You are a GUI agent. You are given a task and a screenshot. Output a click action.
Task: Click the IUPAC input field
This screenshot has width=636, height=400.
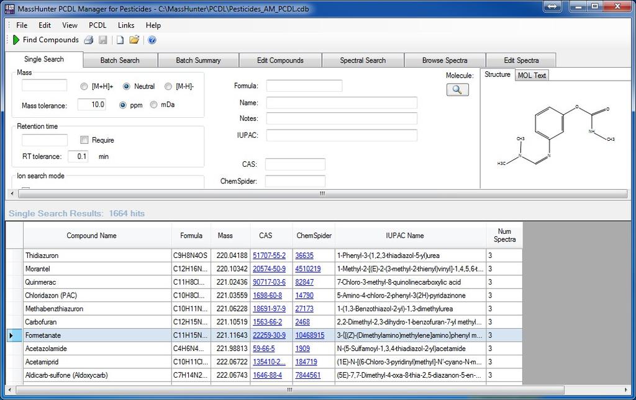pyautogui.click(x=342, y=135)
